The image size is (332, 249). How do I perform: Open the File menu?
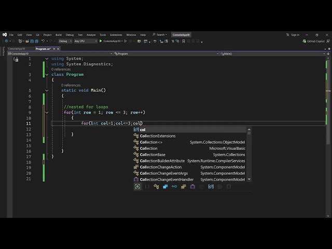(11, 35)
